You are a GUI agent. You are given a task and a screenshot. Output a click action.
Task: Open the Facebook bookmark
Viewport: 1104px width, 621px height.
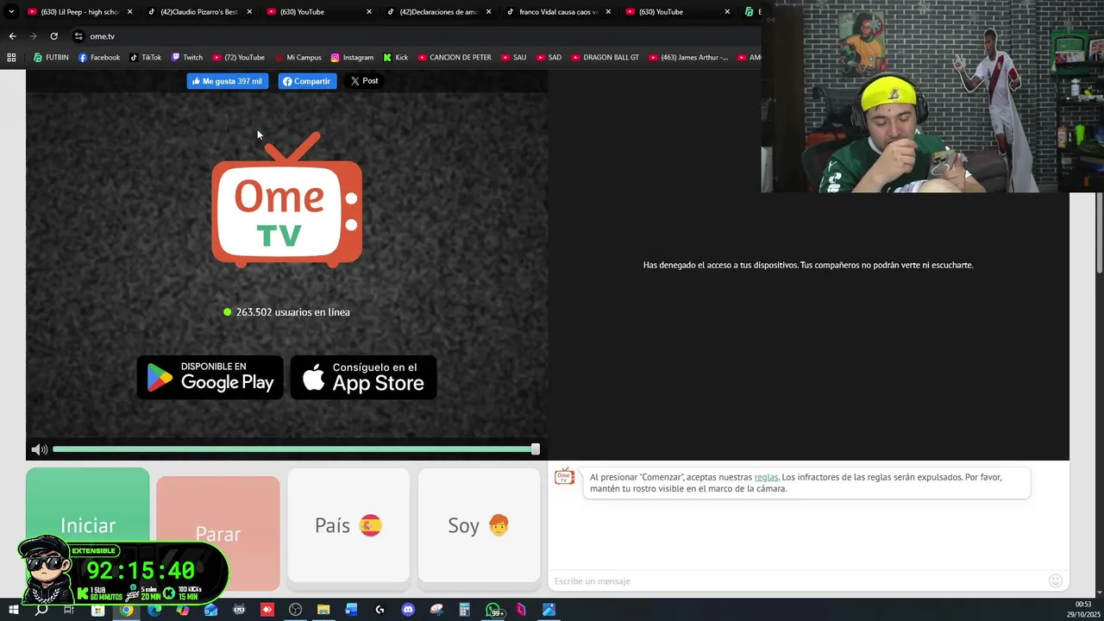98,58
